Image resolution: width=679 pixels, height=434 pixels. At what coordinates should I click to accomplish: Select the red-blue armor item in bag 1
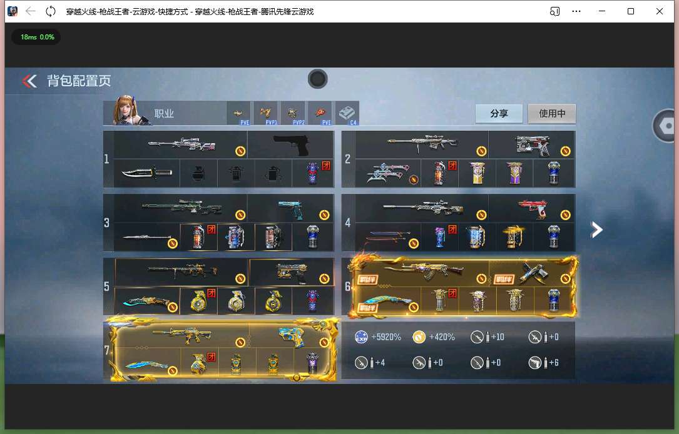(x=313, y=173)
